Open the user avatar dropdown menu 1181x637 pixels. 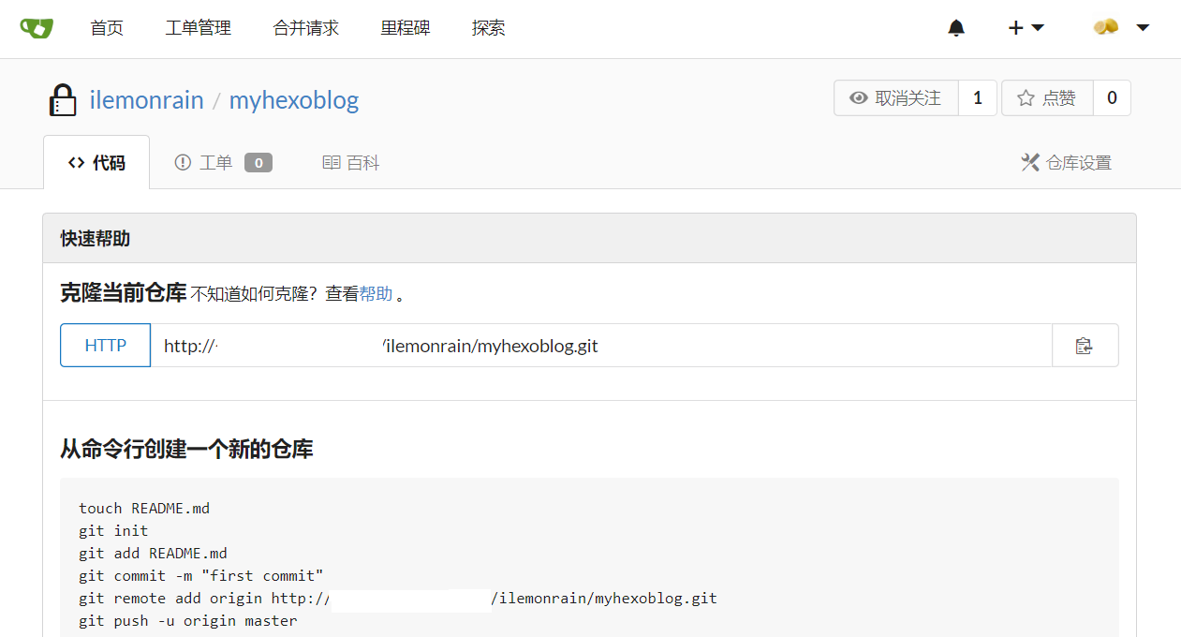[x=1121, y=28]
